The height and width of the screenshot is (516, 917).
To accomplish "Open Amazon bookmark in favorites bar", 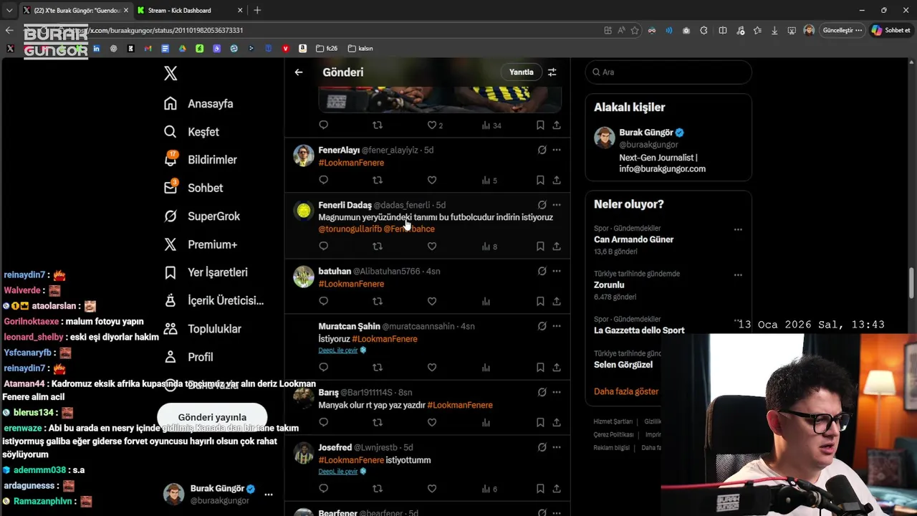I will [x=303, y=49].
